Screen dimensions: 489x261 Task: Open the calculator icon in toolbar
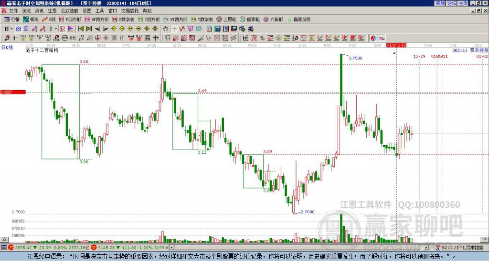(217, 29)
